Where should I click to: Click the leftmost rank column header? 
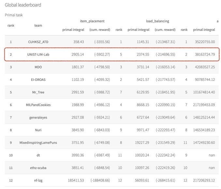pos(11,25)
